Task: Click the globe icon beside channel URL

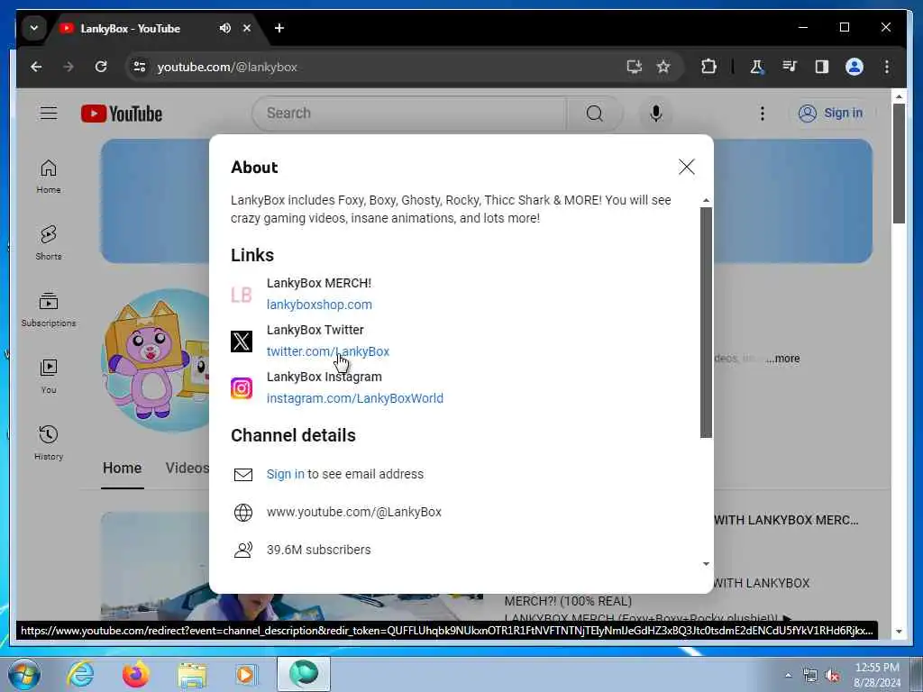Action: tap(243, 513)
